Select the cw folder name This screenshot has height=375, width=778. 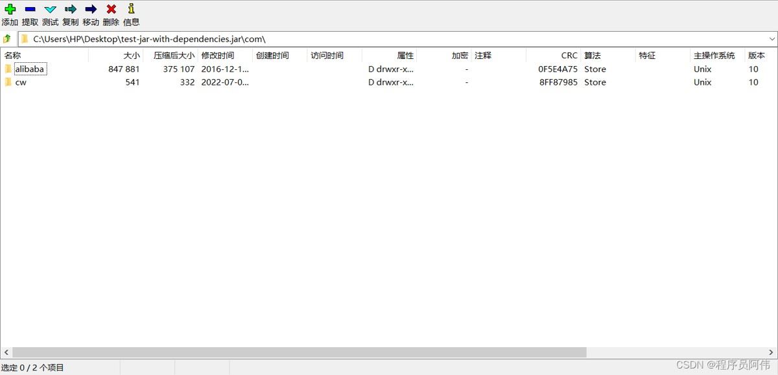21,82
